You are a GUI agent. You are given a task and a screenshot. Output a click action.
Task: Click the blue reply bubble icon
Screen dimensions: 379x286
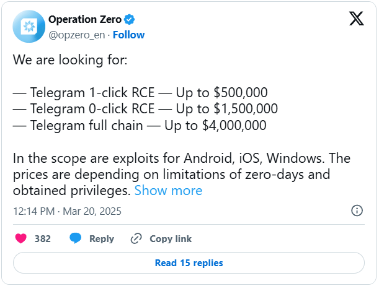(x=76, y=238)
